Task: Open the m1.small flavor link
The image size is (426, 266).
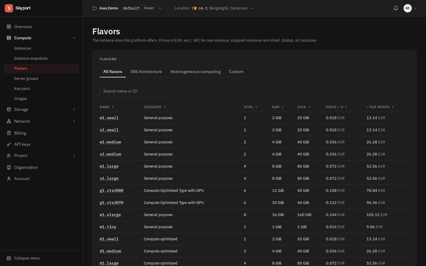Action: pos(109,118)
